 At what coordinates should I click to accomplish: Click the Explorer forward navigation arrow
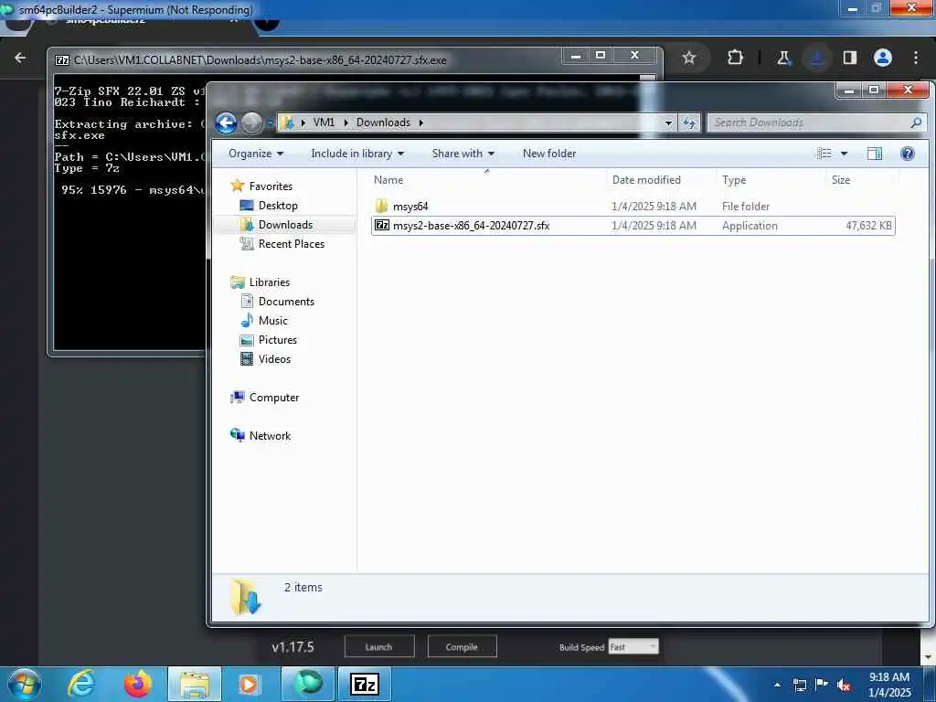click(251, 123)
